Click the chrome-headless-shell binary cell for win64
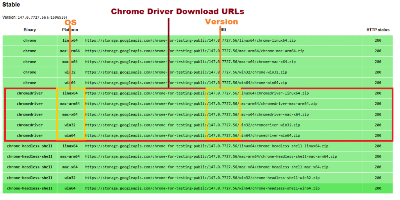The width and height of the screenshot is (400, 200). 30,188
